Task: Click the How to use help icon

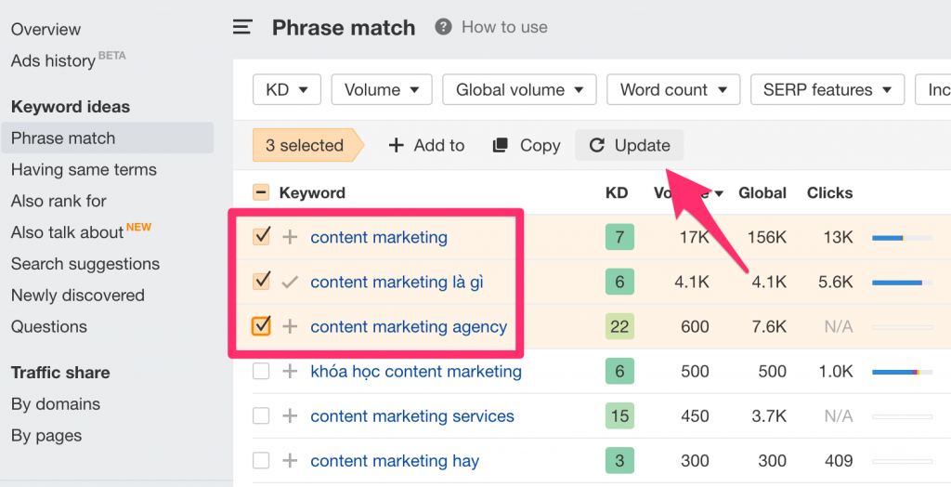Action: [x=444, y=27]
